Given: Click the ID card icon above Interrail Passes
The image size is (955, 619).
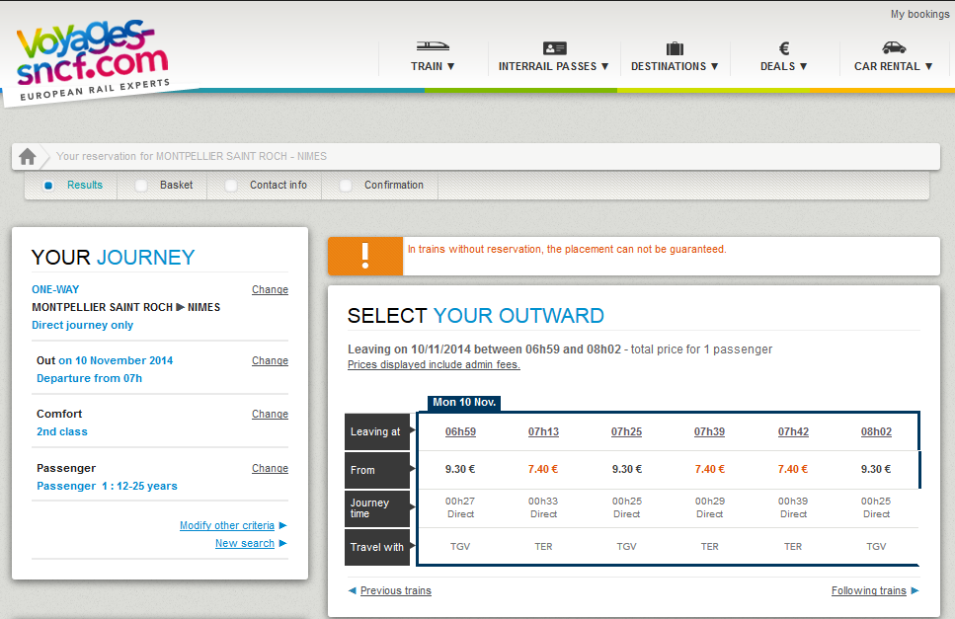Looking at the screenshot, I should coord(554,48).
